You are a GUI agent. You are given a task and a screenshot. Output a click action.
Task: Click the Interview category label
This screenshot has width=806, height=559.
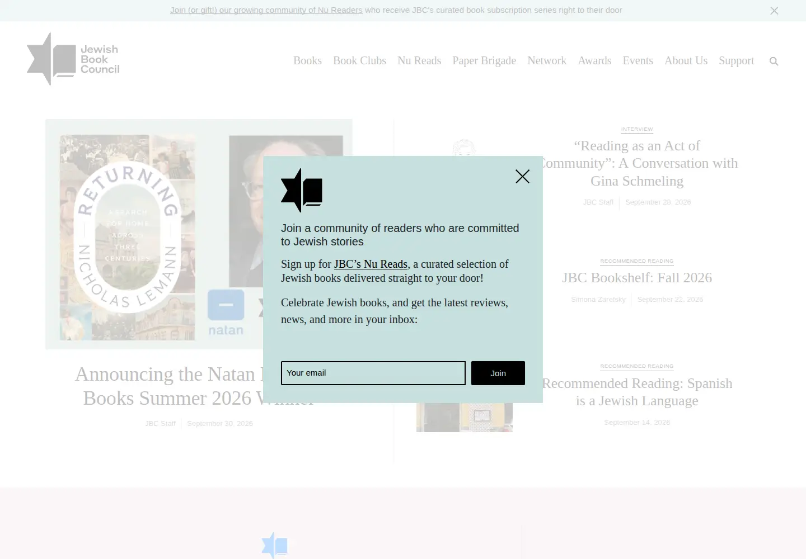pos(637,129)
